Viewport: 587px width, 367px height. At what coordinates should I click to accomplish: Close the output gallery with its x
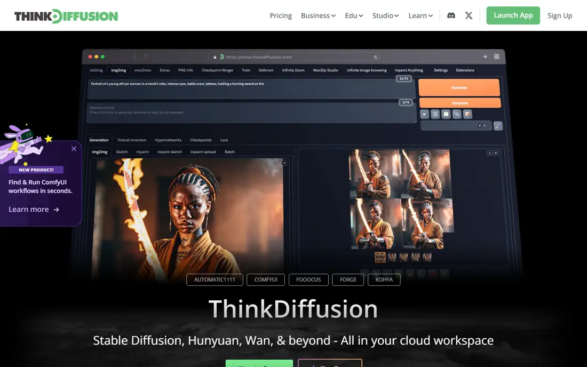[496, 153]
